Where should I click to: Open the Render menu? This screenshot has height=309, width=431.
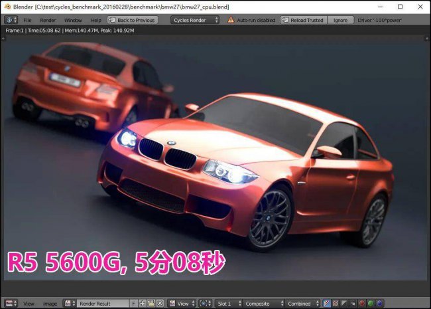[x=48, y=20]
